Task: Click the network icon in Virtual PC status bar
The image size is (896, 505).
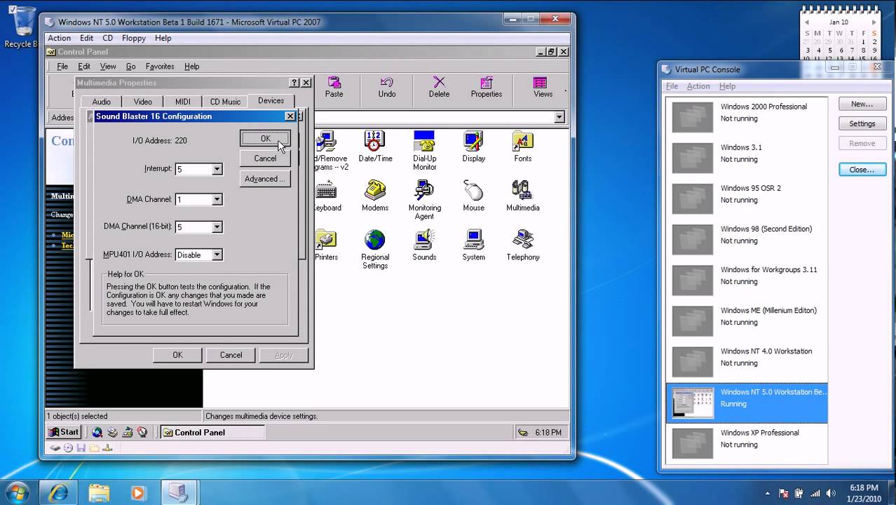Action: click(x=107, y=448)
